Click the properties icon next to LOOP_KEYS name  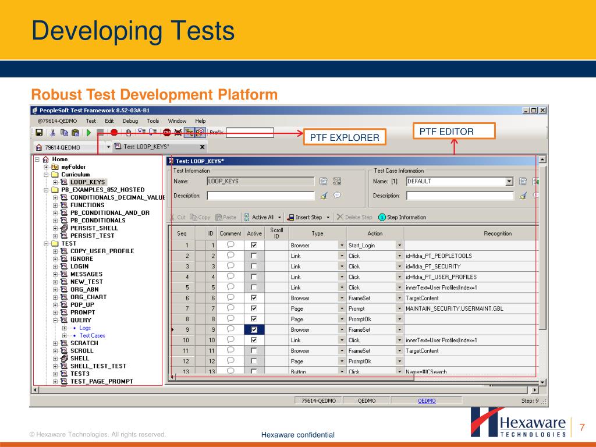323,182
